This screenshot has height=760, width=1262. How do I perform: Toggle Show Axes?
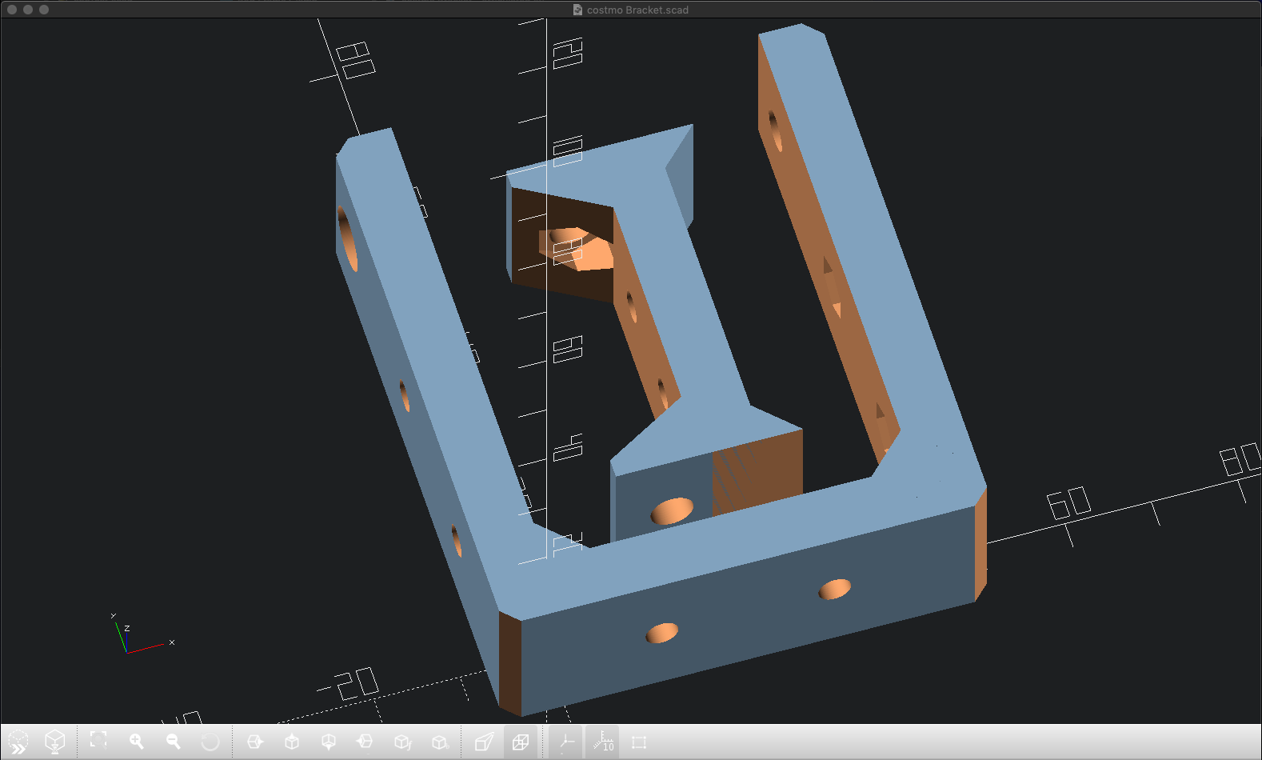point(565,742)
